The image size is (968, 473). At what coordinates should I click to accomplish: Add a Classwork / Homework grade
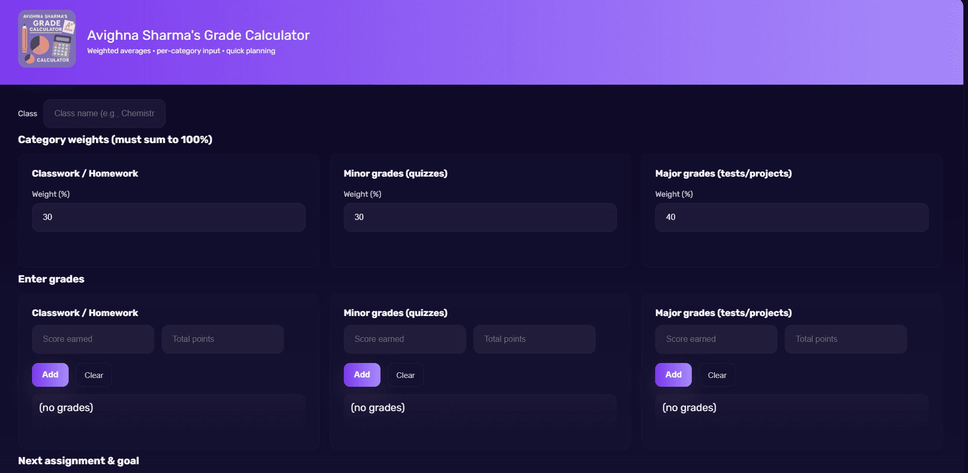pos(50,375)
